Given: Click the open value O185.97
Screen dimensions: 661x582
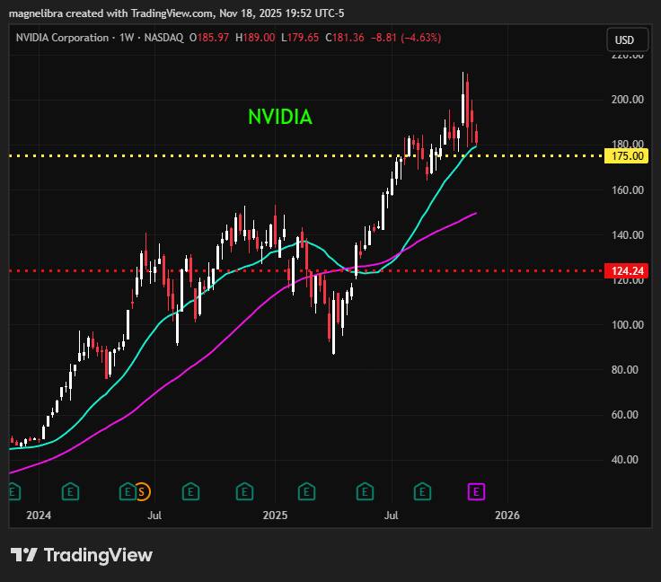Looking at the screenshot, I should 209,38.
